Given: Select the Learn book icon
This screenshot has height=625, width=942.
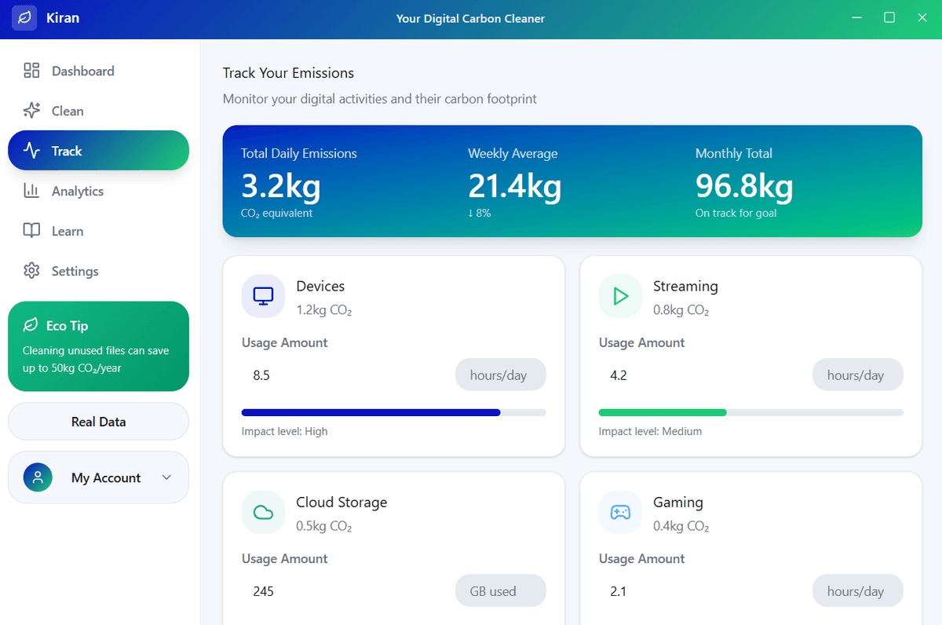Looking at the screenshot, I should point(31,231).
